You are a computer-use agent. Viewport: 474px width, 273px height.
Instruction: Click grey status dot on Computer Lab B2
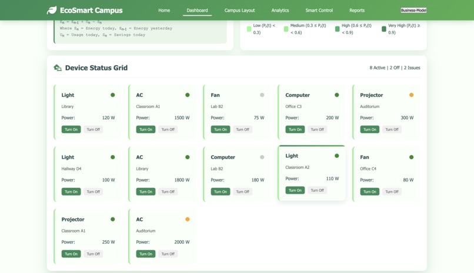point(262,157)
